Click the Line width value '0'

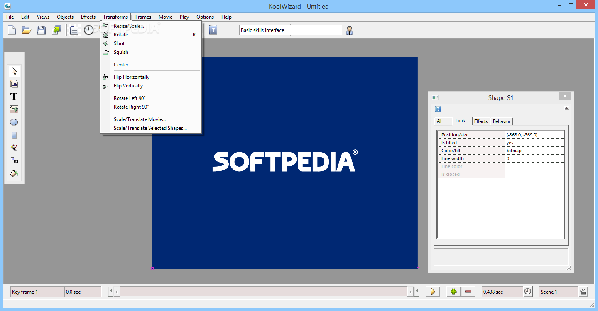point(508,158)
